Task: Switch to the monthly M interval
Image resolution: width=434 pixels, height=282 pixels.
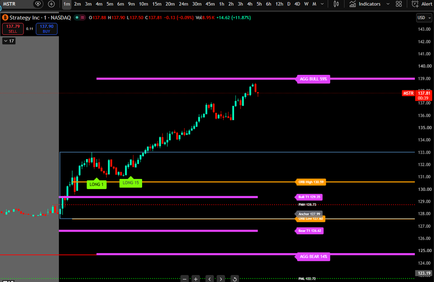Action: (x=314, y=4)
